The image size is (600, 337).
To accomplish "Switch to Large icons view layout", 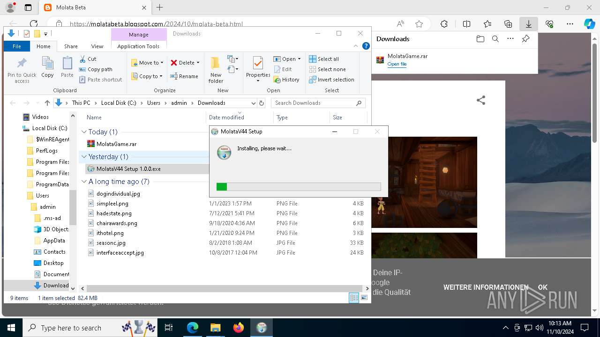I will pos(364,298).
